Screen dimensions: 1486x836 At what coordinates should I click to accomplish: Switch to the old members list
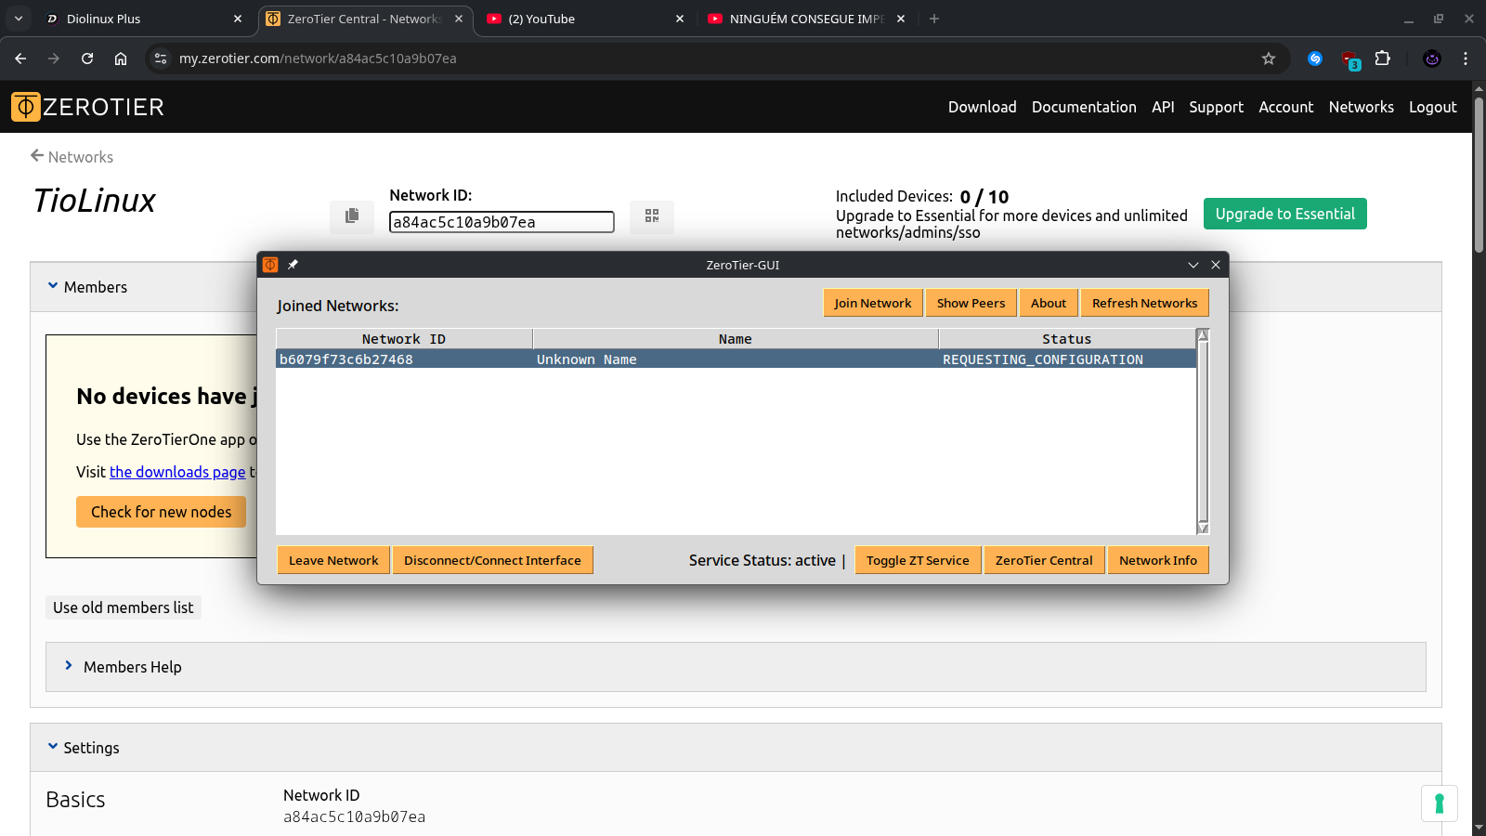click(124, 607)
